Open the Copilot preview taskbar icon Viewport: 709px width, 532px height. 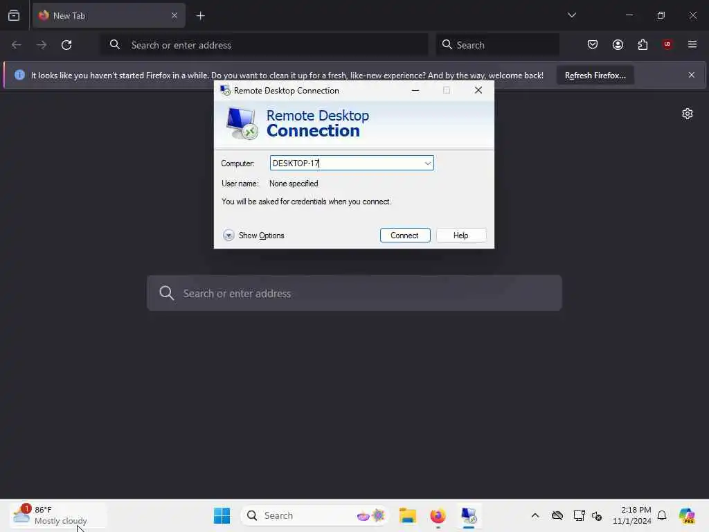[x=687, y=515]
